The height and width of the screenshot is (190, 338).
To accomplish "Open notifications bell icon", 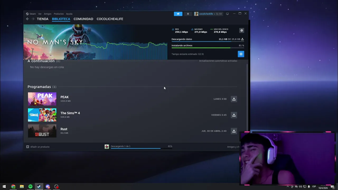I will [188, 14].
